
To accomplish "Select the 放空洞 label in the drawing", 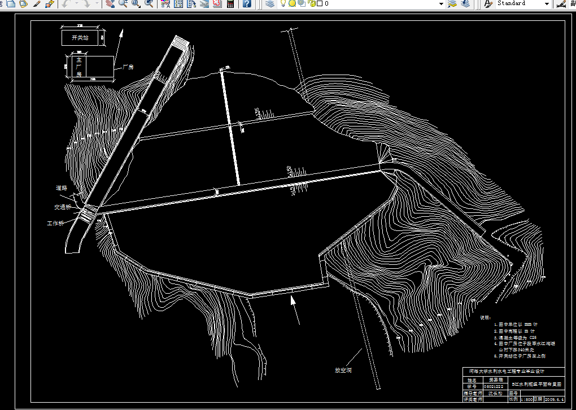I will tap(343, 371).
